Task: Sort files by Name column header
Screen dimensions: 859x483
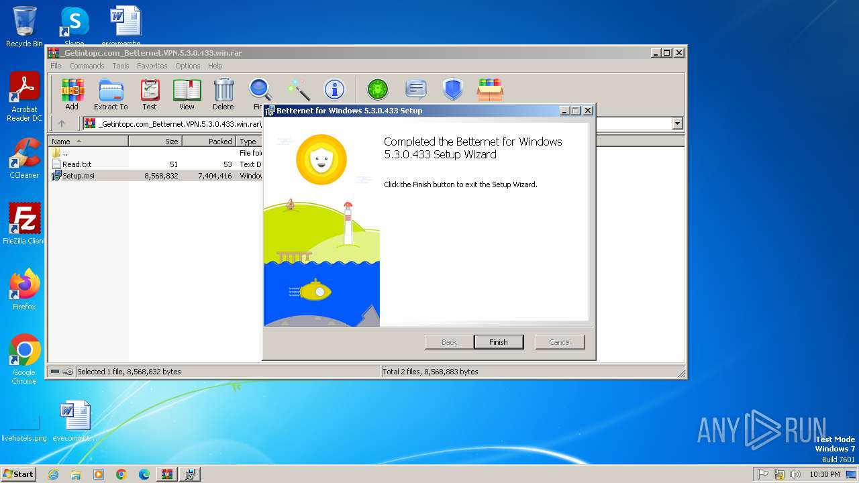Action: (x=88, y=142)
